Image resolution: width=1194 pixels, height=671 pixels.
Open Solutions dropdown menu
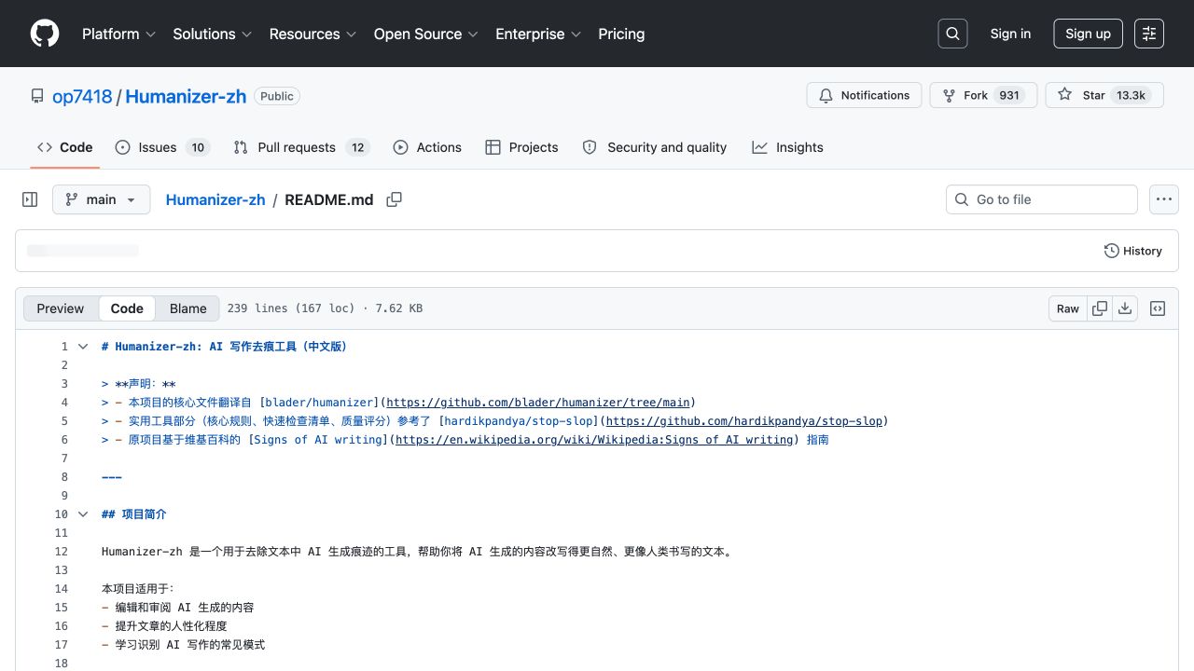[212, 34]
